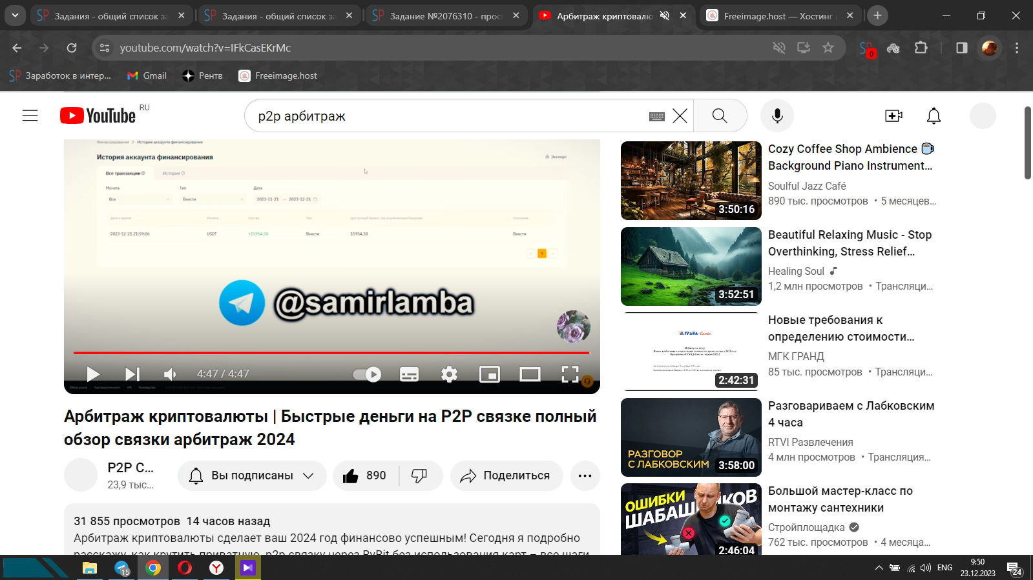This screenshot has height=580, width=1033.
Task: Click the page vertical scrollbar
Action: tap(1028, 143)
